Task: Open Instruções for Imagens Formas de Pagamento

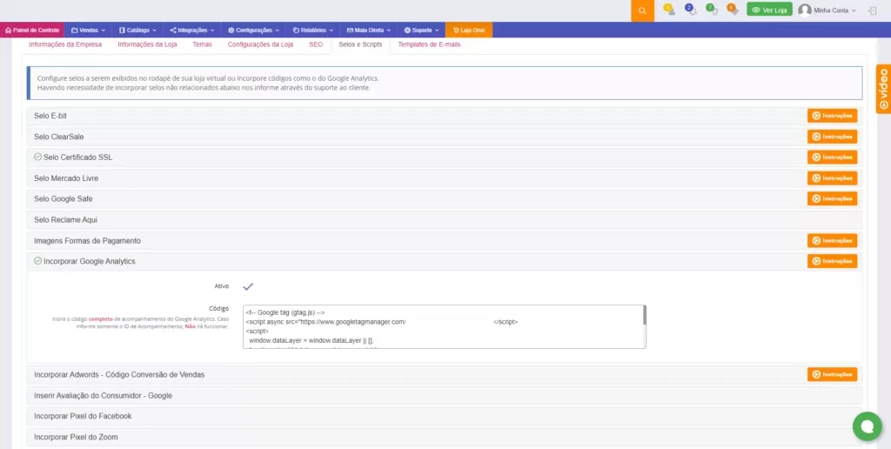Action: coord(832,240)
